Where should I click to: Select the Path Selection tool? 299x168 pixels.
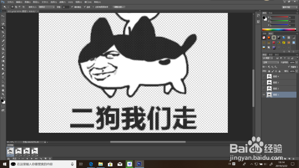click(3, 82)
